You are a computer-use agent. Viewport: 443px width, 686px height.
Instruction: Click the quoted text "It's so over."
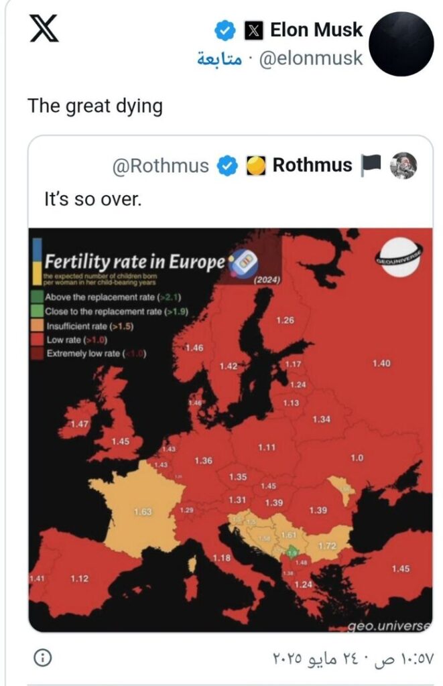[x=93, y=199]
